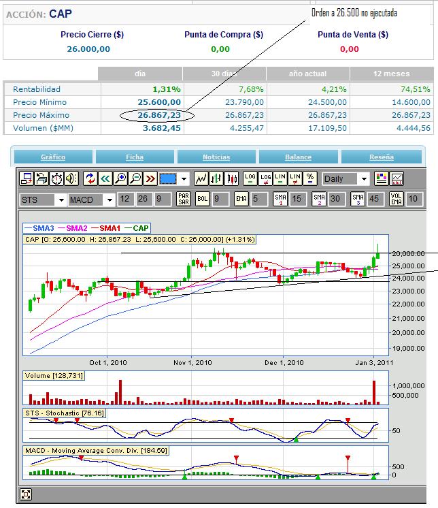Click the día column header

[x=140, y=74]
